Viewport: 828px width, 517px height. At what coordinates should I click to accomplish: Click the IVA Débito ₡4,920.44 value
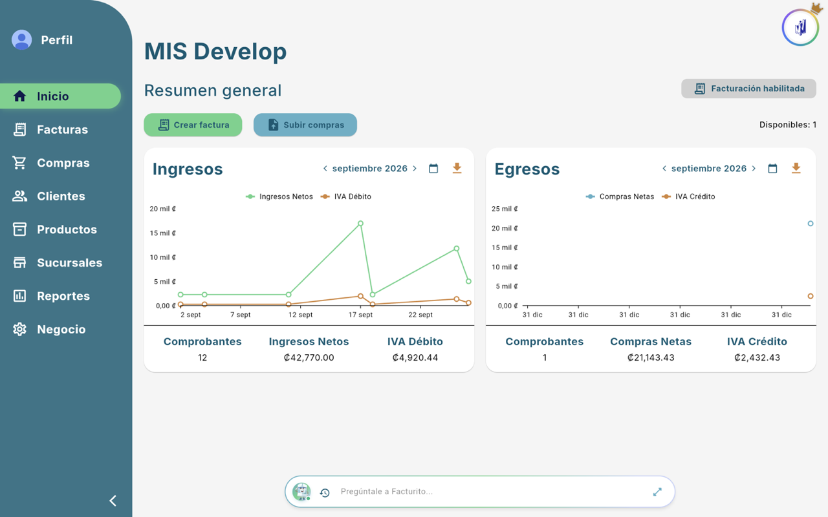pos(415,357)
